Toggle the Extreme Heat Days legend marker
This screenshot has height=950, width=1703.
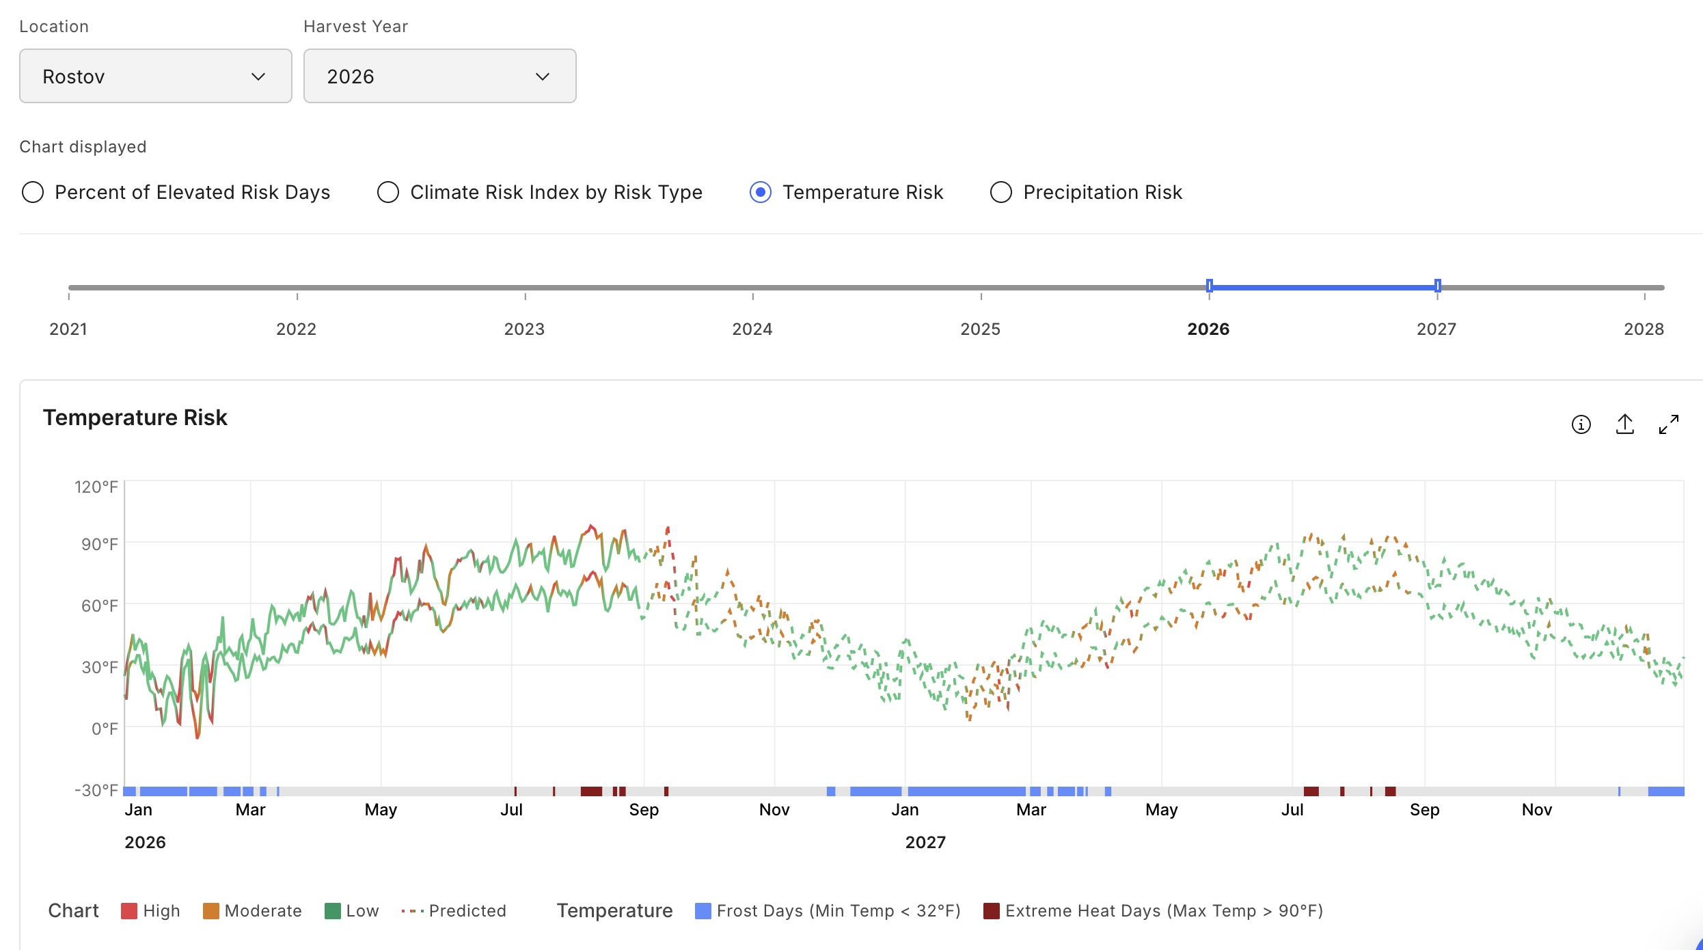coord(991,911)
